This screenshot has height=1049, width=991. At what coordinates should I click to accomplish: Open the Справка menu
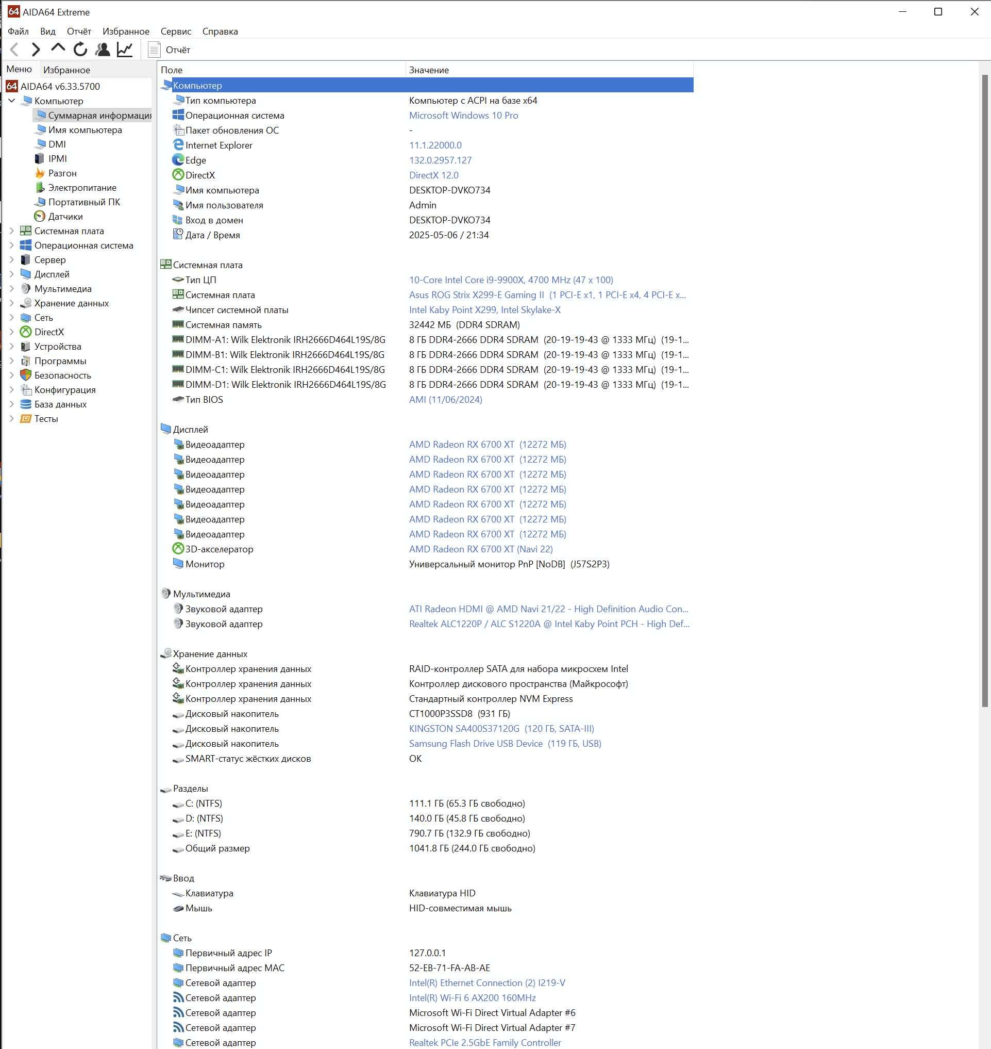pos(220,31)
